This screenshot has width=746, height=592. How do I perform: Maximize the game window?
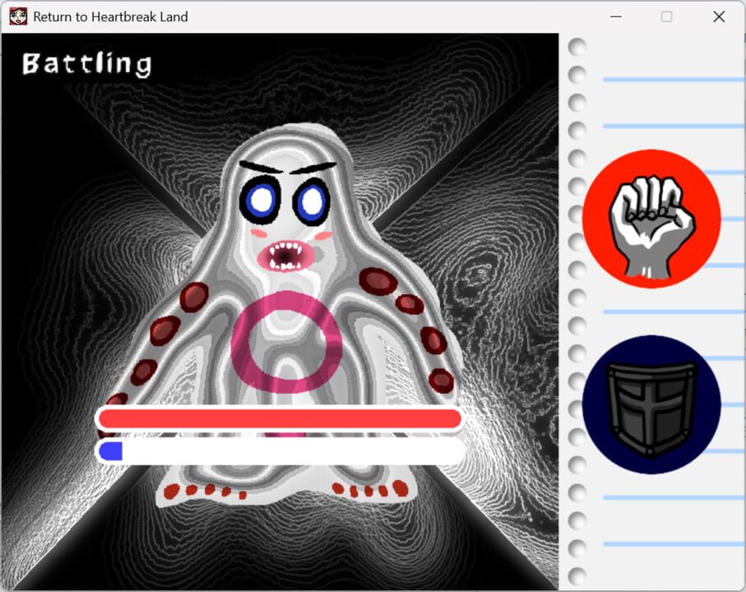(666, 16)
